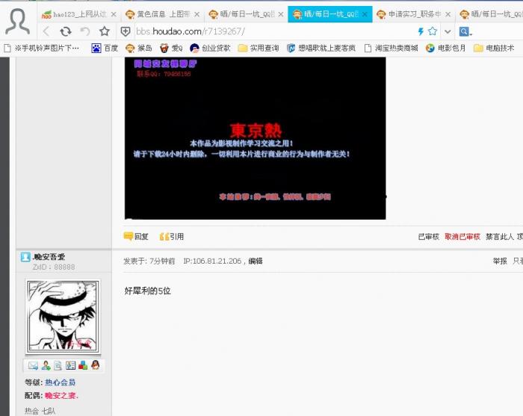Go back using the browser back arrow
Image resolution: width=523 pixels, height=416 pixels.
pyautogui.click(x=46, y=31)
